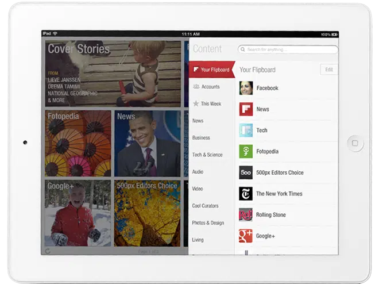This screenshot has width=379, height=284.
Task: Select the Your Flipboard tab
Action: pyautogui.click(x=212, y=70)
